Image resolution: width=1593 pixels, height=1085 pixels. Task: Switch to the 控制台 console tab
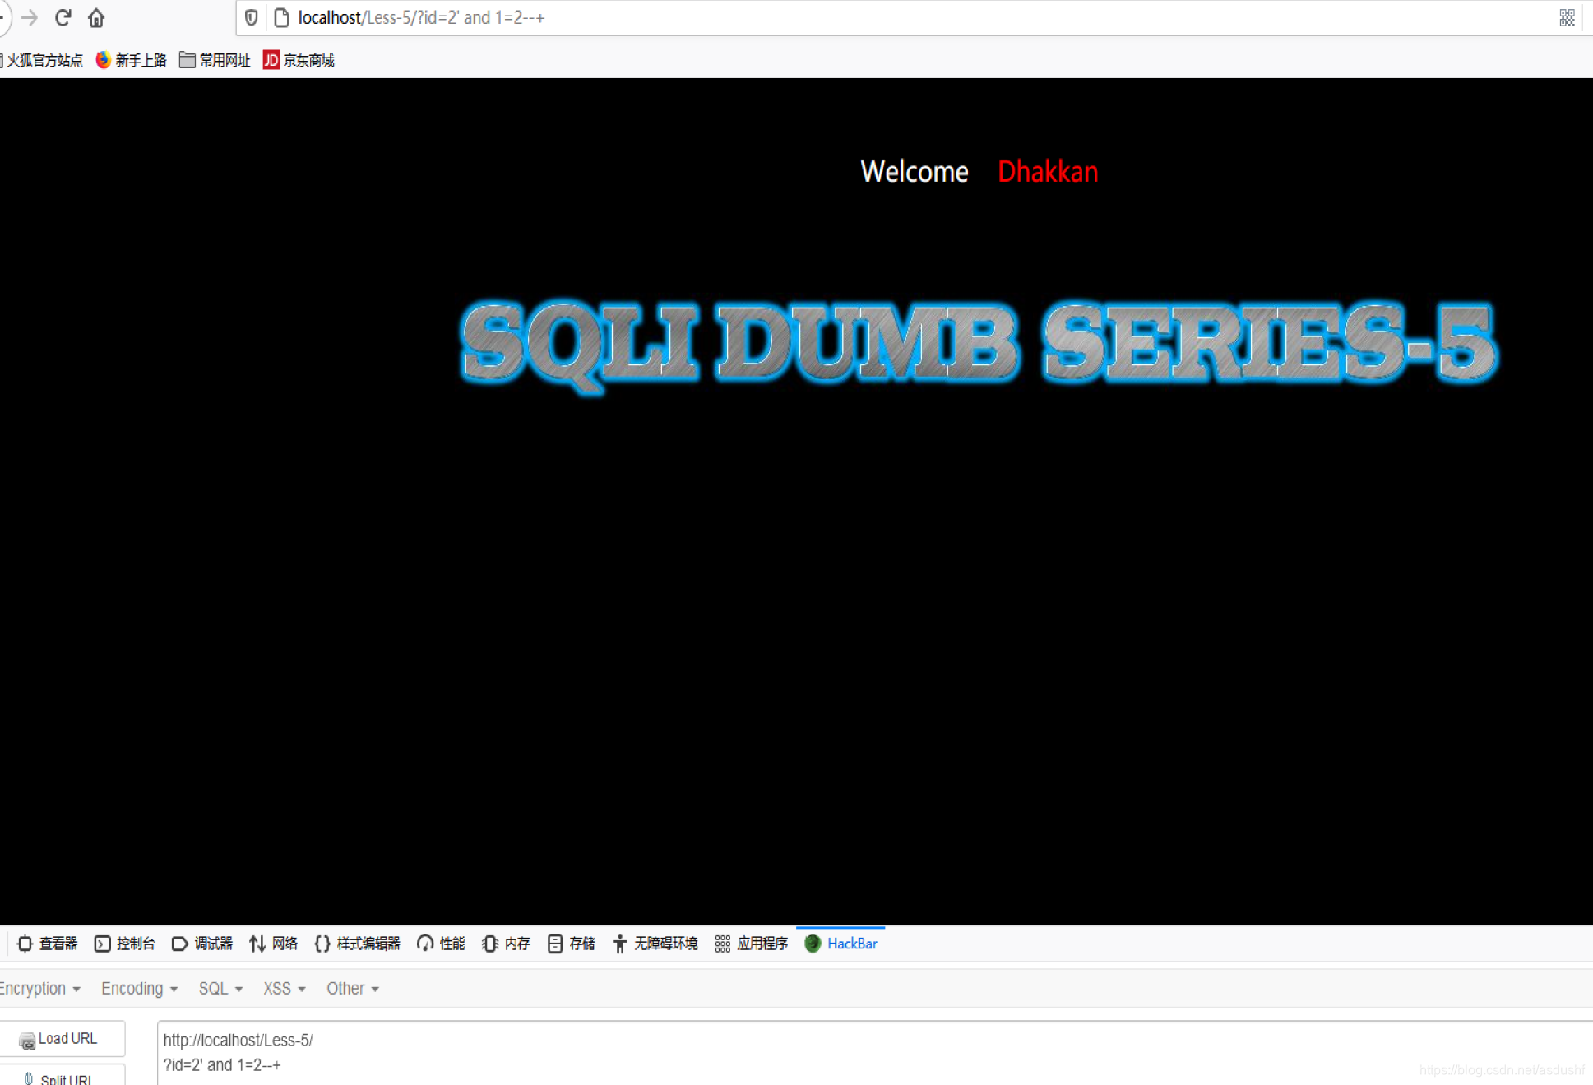coord(125,944)
